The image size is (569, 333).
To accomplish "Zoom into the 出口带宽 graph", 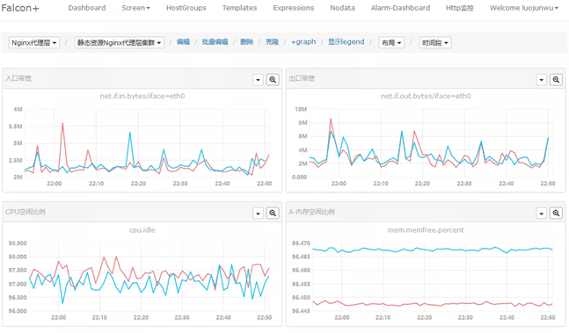I will (556, 80).
